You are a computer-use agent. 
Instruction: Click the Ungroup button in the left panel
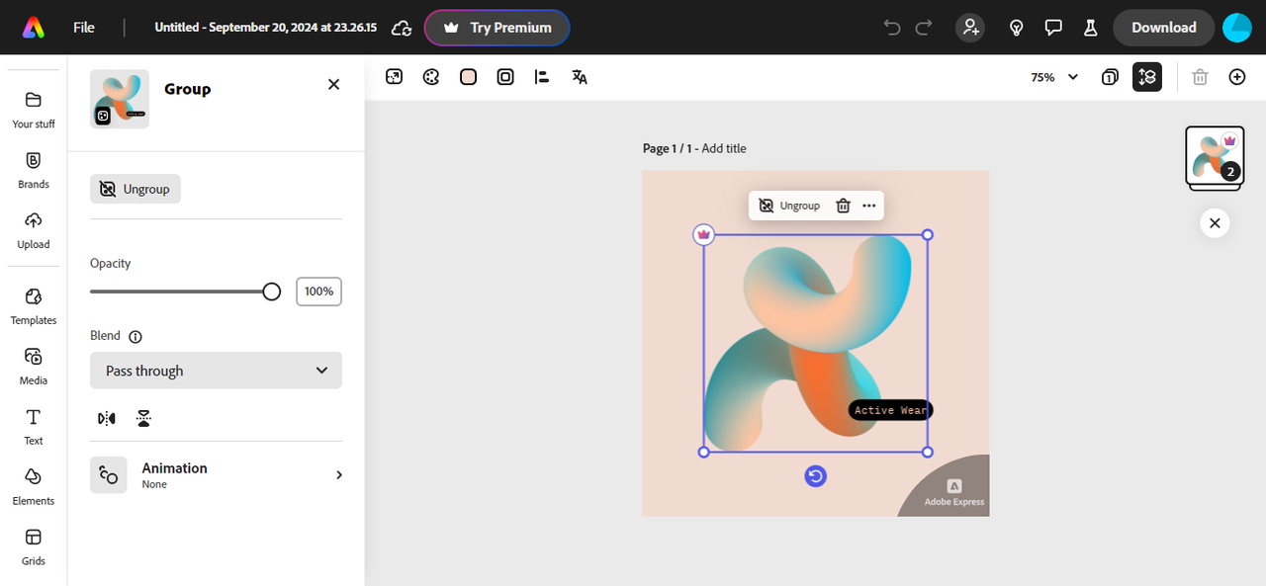(136, 189)
